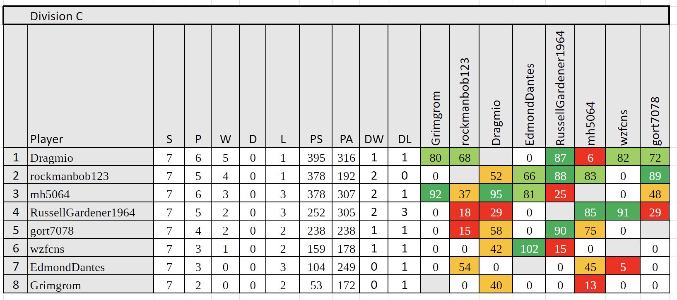
Task: Select the rotated Grimgrom column header
Action: [x=435, y=118]
